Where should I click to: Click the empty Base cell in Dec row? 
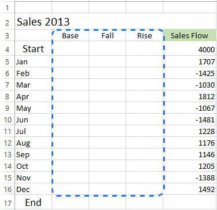coord(70,189)
